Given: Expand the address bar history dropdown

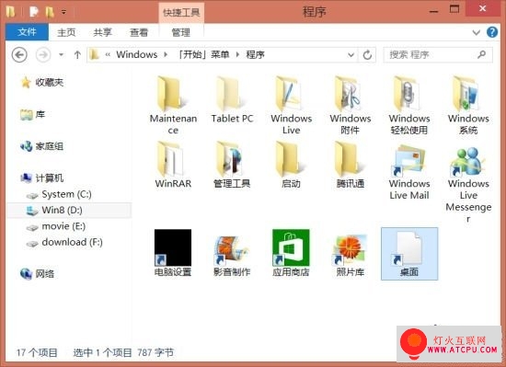Looking at the screenshot, I should 351,55.
